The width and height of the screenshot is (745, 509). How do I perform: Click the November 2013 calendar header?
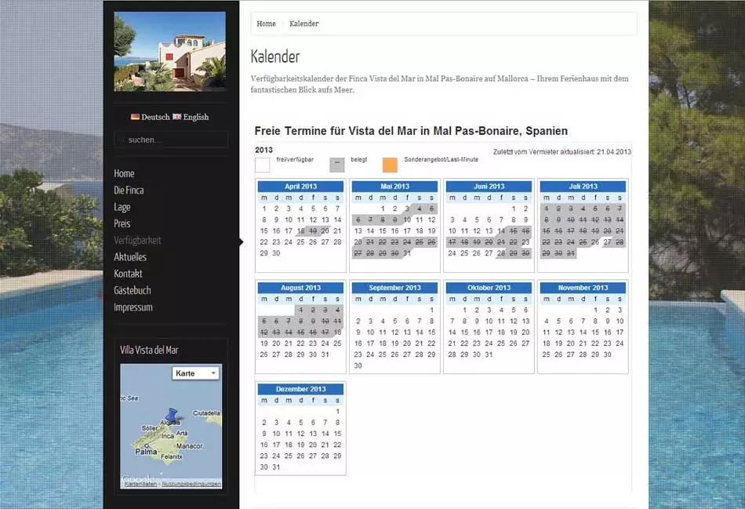pos(583,288)
